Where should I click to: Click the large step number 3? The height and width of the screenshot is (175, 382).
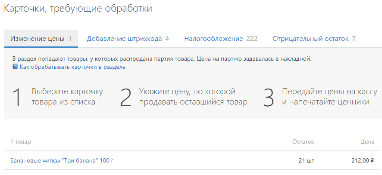point(269,98)
